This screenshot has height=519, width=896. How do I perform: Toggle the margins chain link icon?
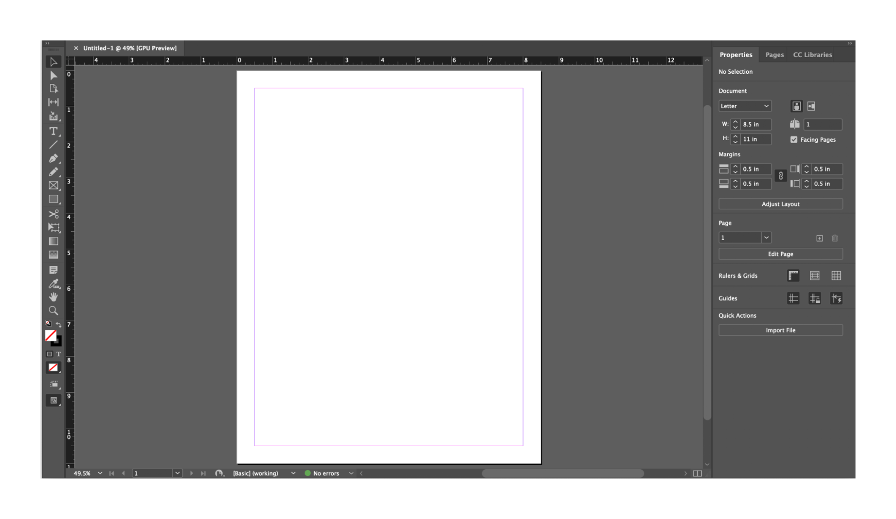[781, 176]
